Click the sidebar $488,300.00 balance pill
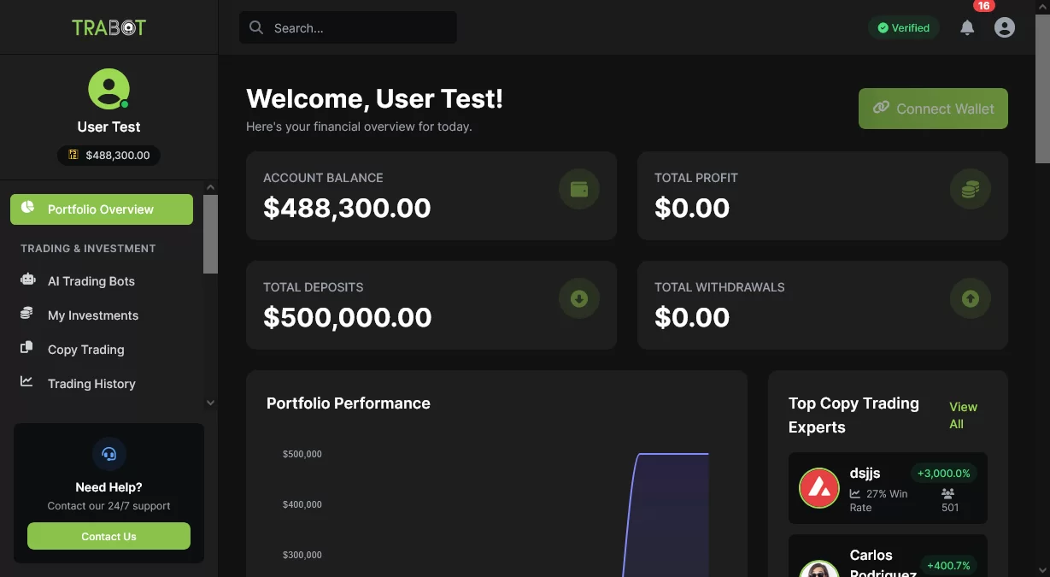This screenshot has width=1050, height=577. point(109,155)
